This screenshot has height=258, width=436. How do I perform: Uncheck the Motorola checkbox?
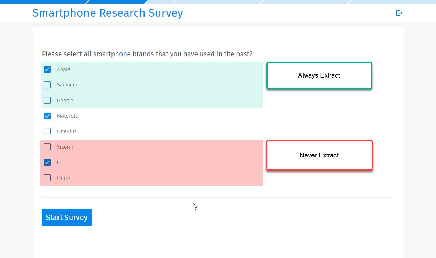[x=47, y=116]
